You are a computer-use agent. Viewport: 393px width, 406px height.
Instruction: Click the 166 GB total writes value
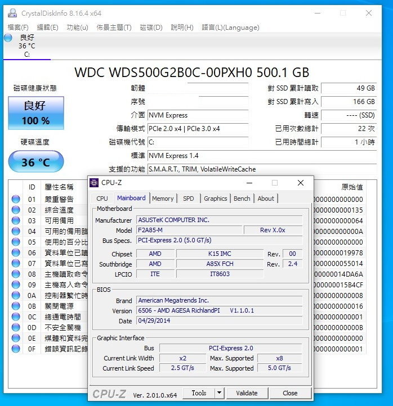pyautogui.click(x=349, y=101)
